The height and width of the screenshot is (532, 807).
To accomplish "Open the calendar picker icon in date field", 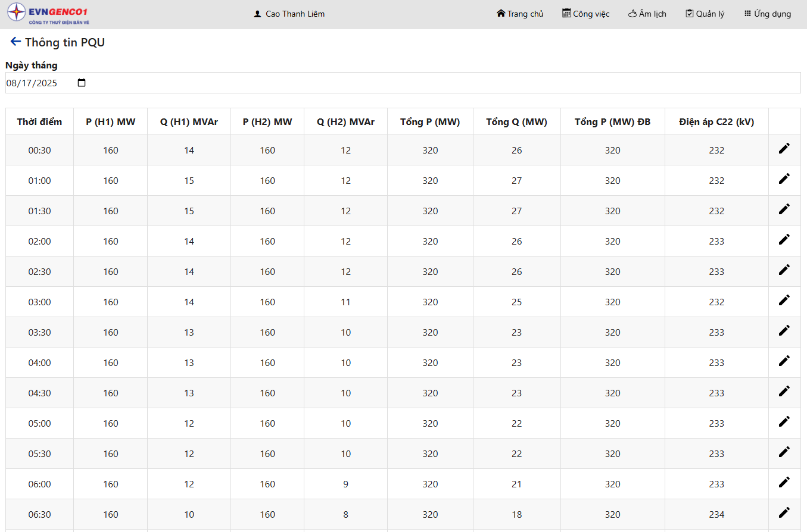I will pyautogui.click(x=82, y=83).
